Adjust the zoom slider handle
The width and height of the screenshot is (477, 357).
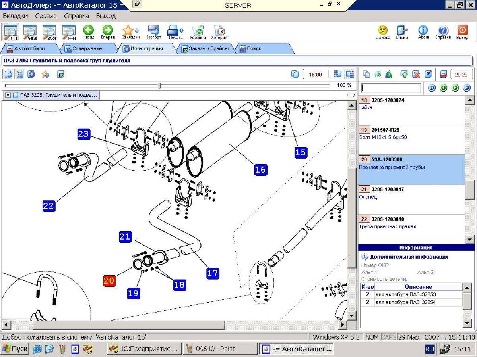point(160,86)
